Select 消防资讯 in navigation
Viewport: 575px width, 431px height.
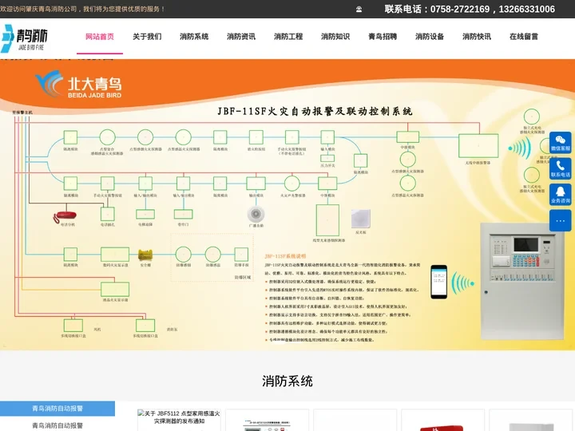241,37
